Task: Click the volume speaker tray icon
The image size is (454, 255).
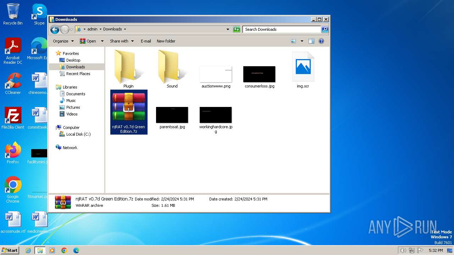Action: tap(403, 250)
